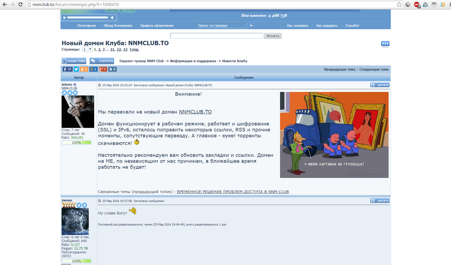Open the Admin username profile

click(67, 84)
